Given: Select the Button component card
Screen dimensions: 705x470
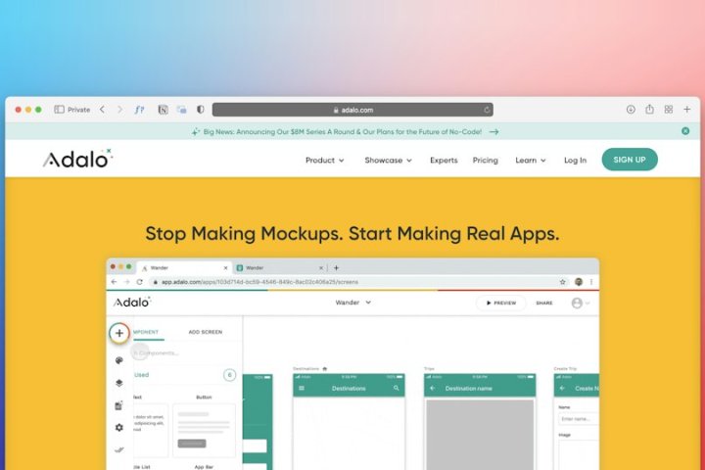Looking at the screenshot, I should [x=204, y=431].
